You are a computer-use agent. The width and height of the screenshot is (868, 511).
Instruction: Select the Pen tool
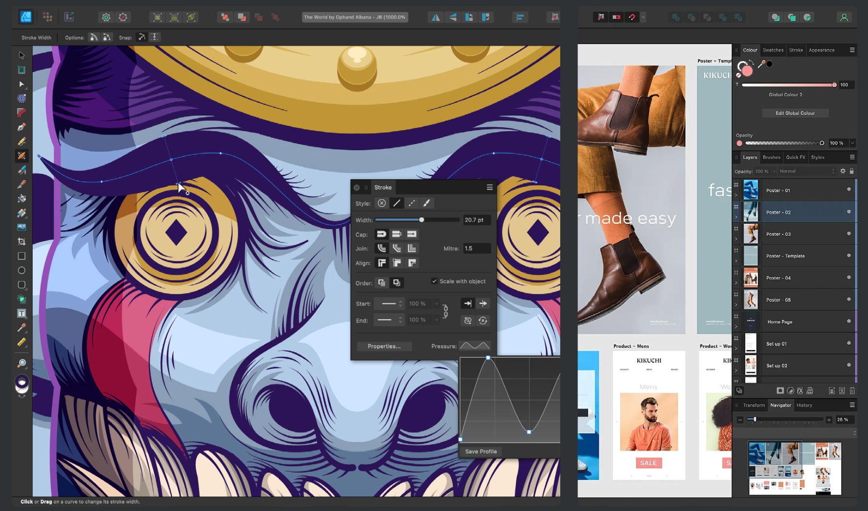click(x=22, y=127)
